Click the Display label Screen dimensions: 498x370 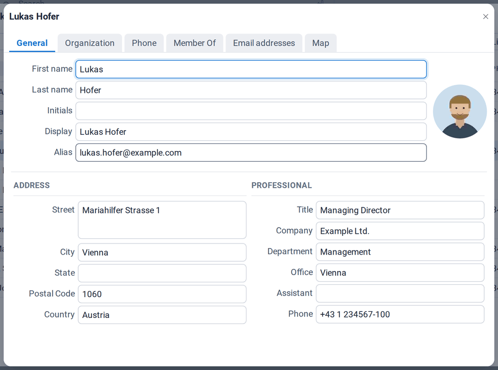(x=58, y=131)
